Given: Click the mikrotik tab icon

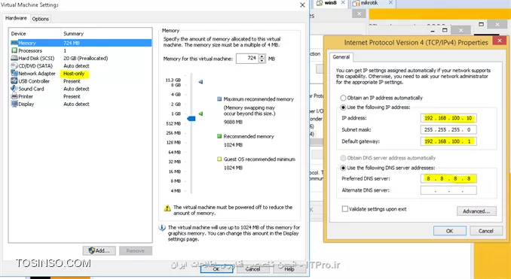Looking at the screenshot, I should point(356,3).
